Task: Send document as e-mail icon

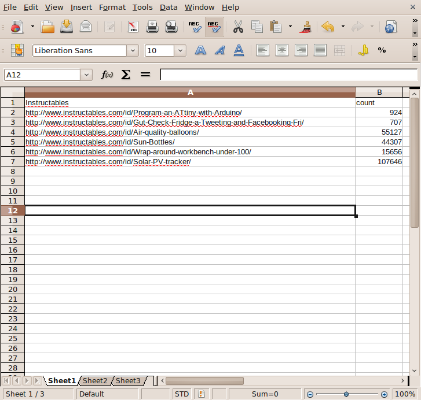Action: (x=86, y=27)
